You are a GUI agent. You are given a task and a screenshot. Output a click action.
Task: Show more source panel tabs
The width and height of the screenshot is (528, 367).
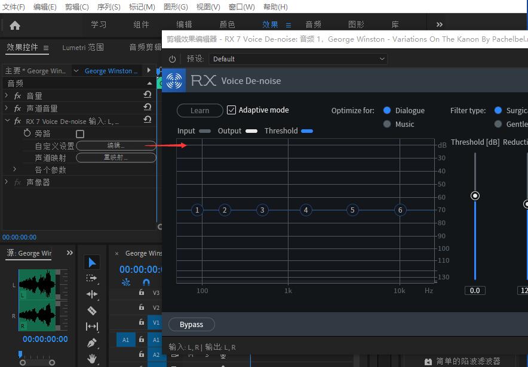tap(70, 253)
